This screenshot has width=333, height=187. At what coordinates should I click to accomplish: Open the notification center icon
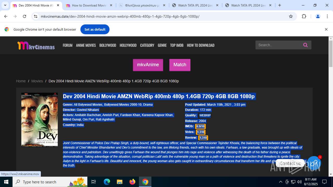pos(324,182)
